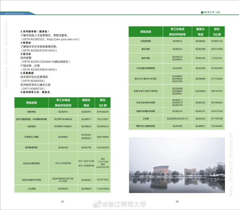Image resolution: width=239 pixels, height=210 pixels.
Task: Click the 工学院 cell
Action: [x=145, y=118]
